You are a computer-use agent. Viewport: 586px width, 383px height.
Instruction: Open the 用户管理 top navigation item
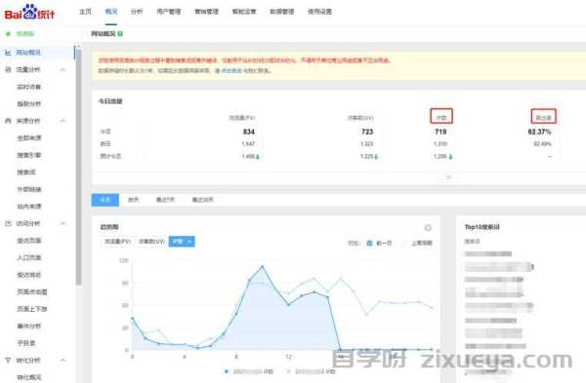click(169, 12)
